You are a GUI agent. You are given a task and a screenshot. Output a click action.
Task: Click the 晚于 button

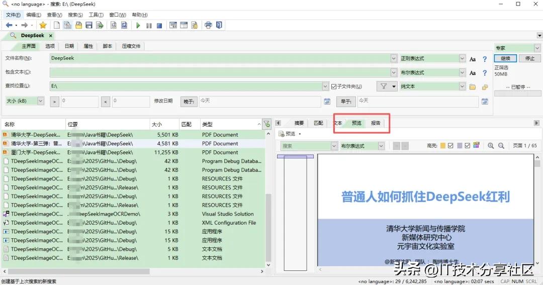point(189,102)
